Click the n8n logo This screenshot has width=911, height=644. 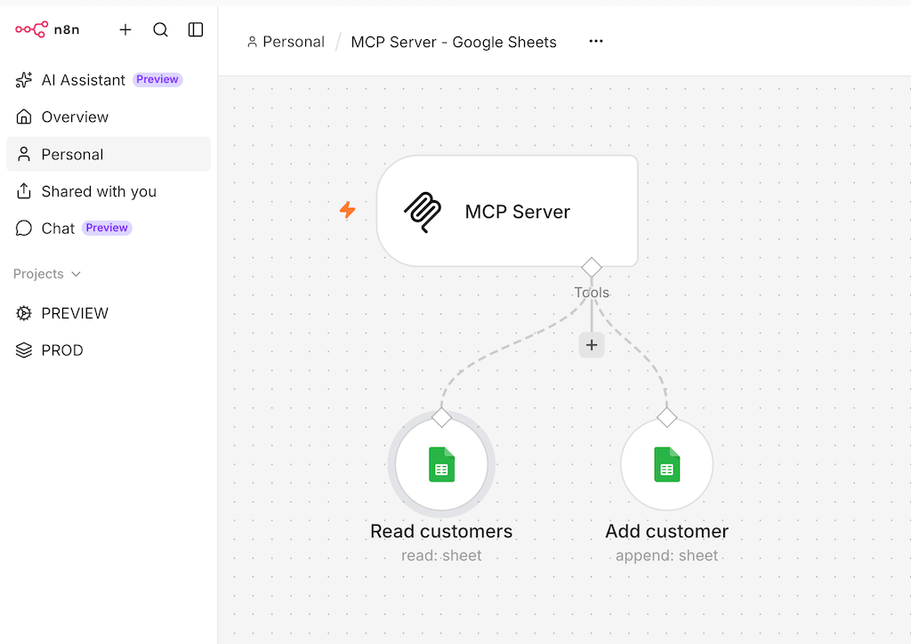point(47,29)
